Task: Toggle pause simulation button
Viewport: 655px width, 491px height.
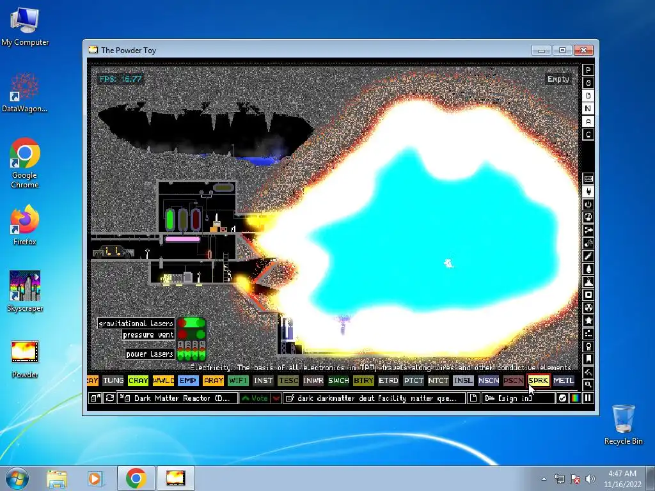Action: 588,398
